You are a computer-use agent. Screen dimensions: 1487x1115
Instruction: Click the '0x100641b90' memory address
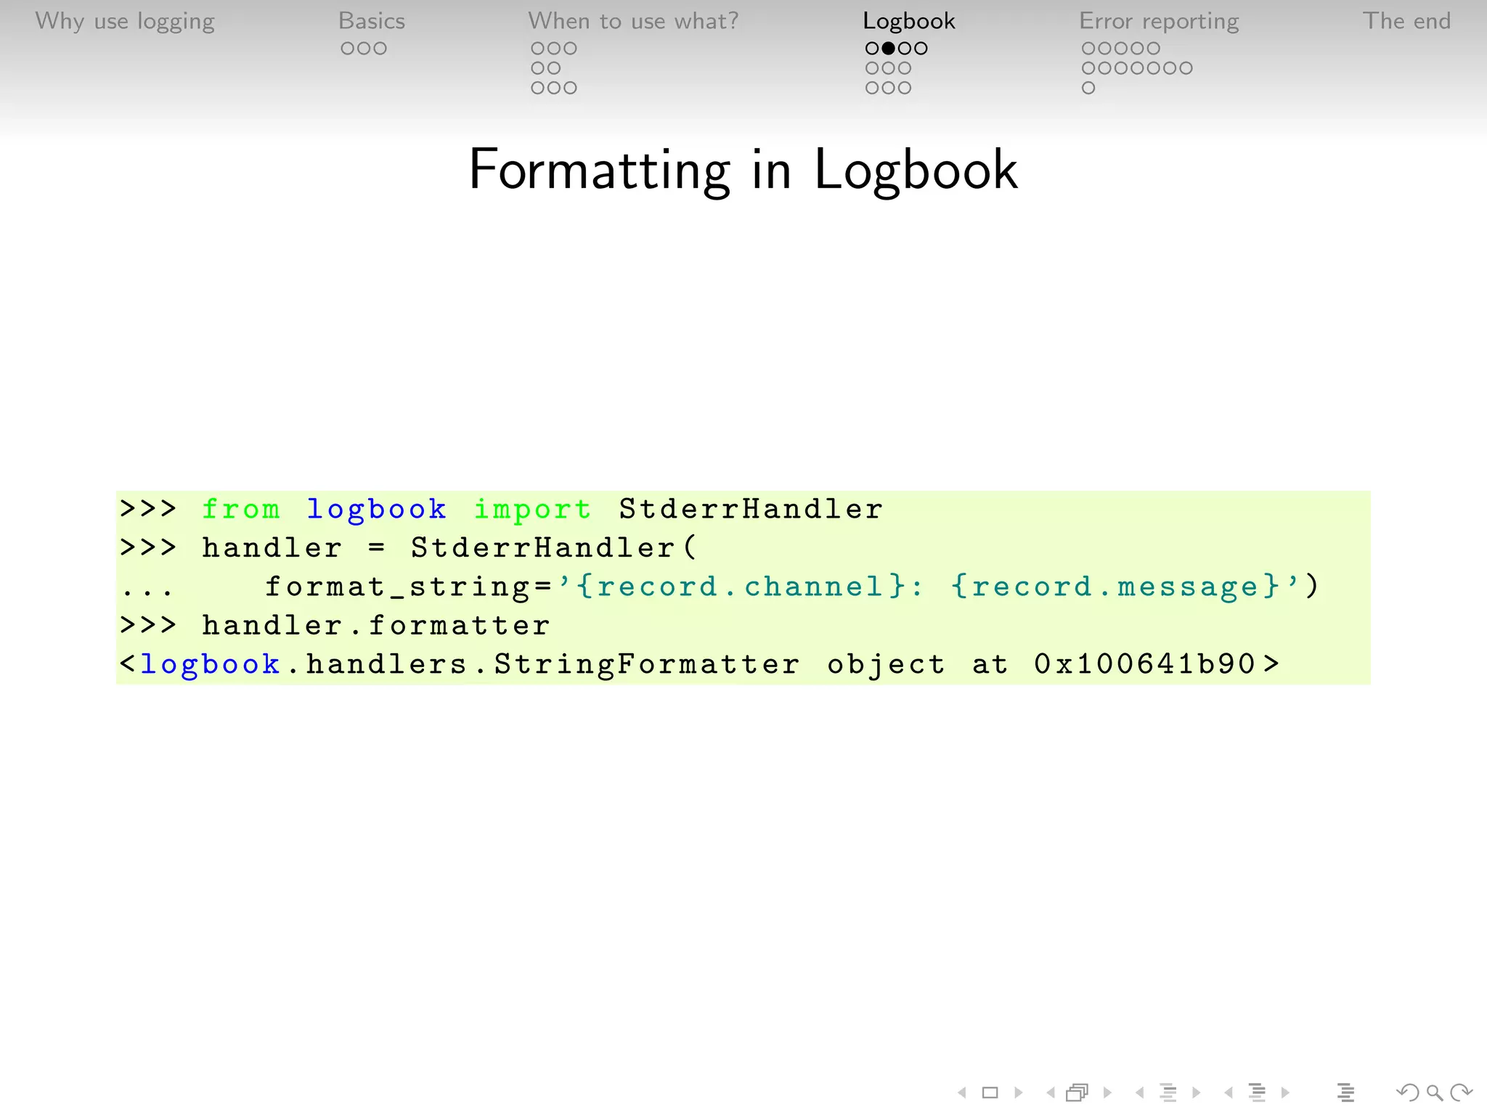click(1145, 663)
